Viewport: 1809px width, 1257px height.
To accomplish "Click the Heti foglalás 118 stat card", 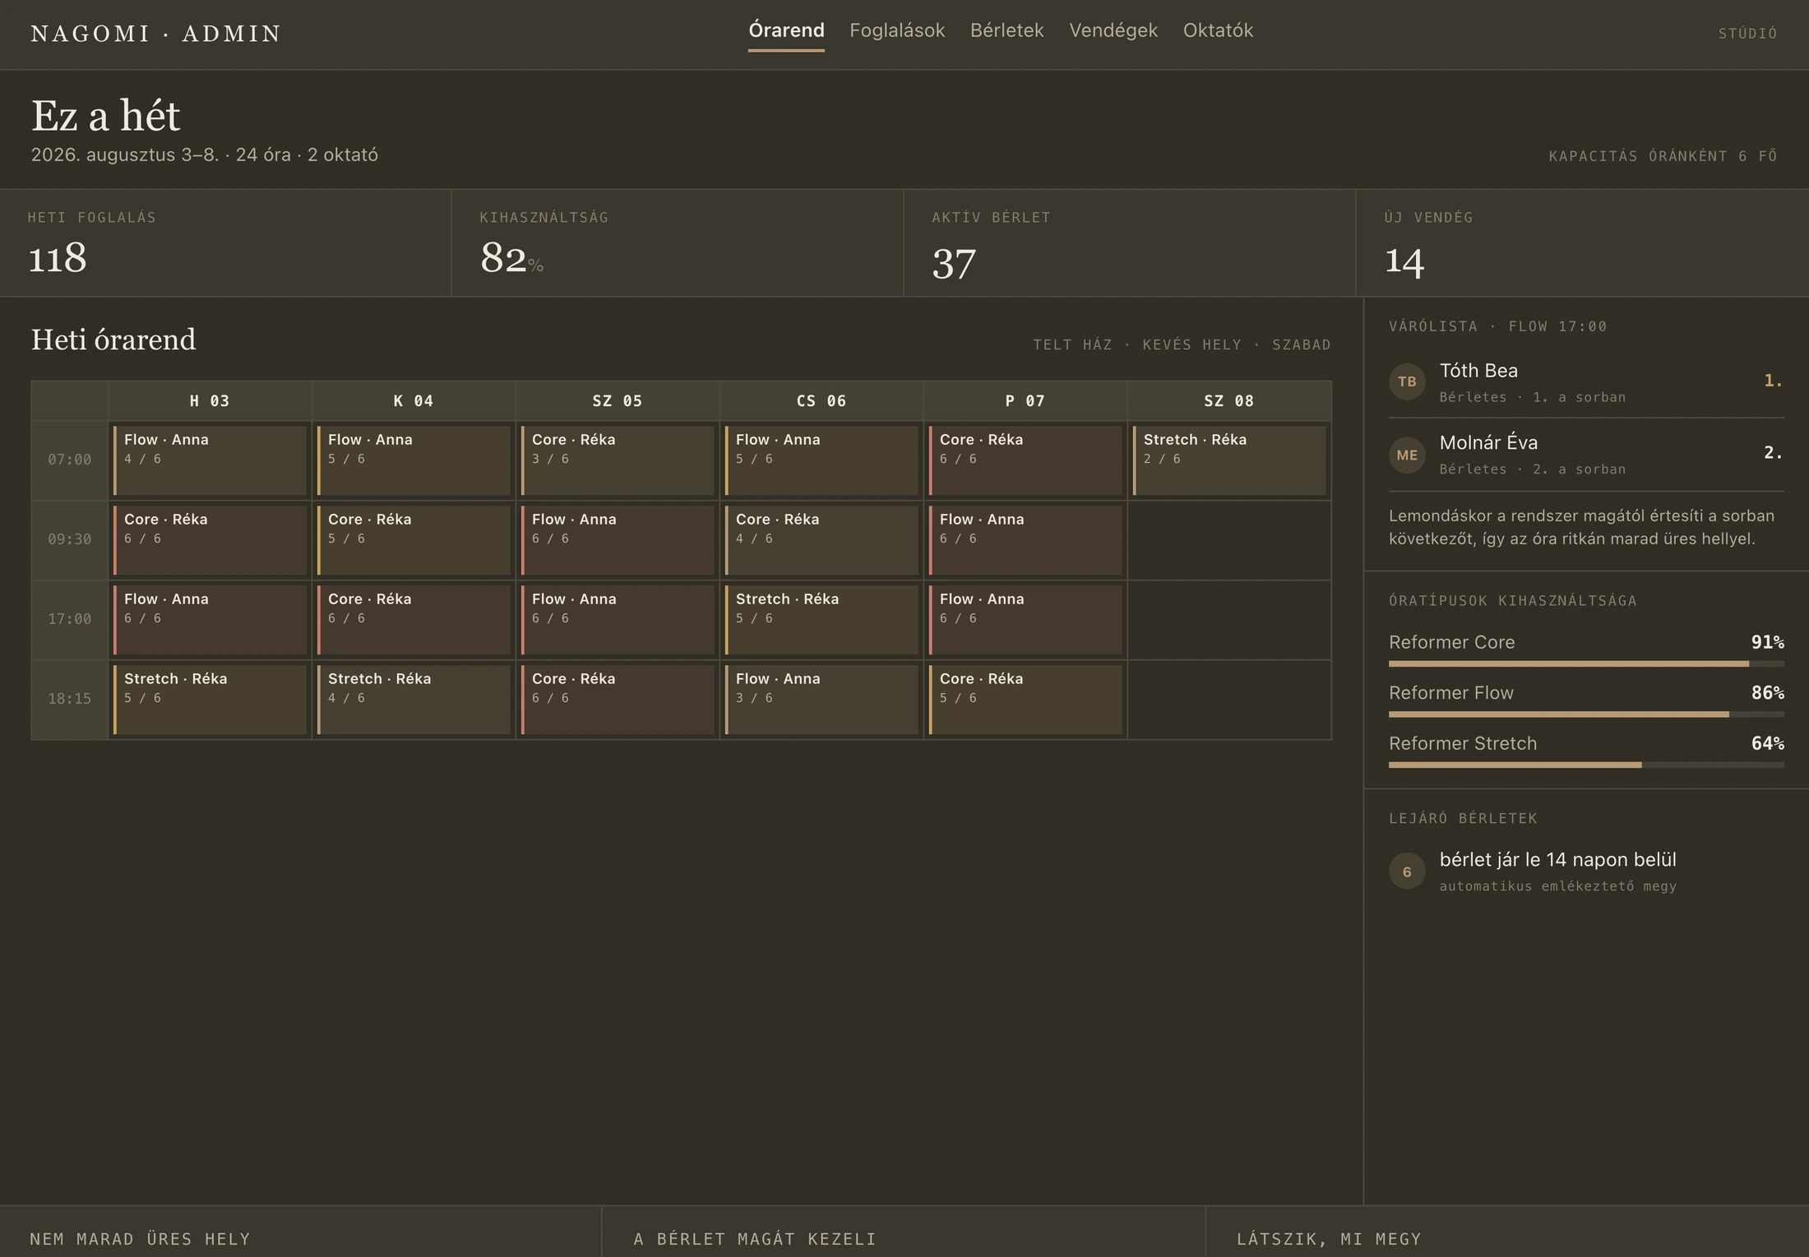I will click(225, 243).
